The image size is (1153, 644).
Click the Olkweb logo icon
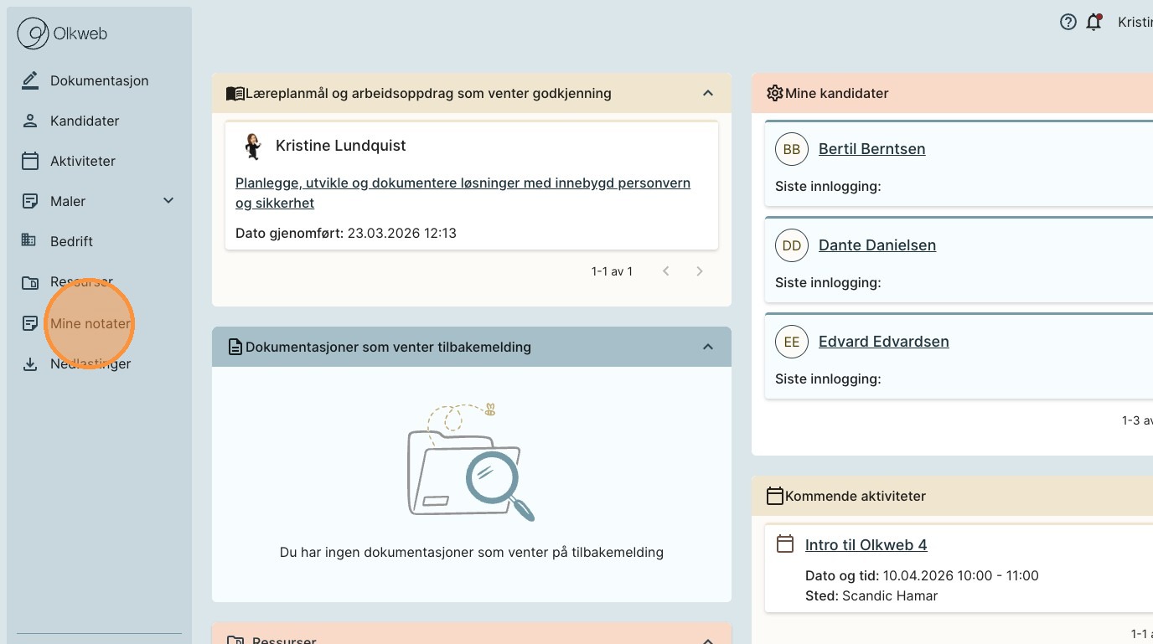pyautogui.click(x=33, y=34)
